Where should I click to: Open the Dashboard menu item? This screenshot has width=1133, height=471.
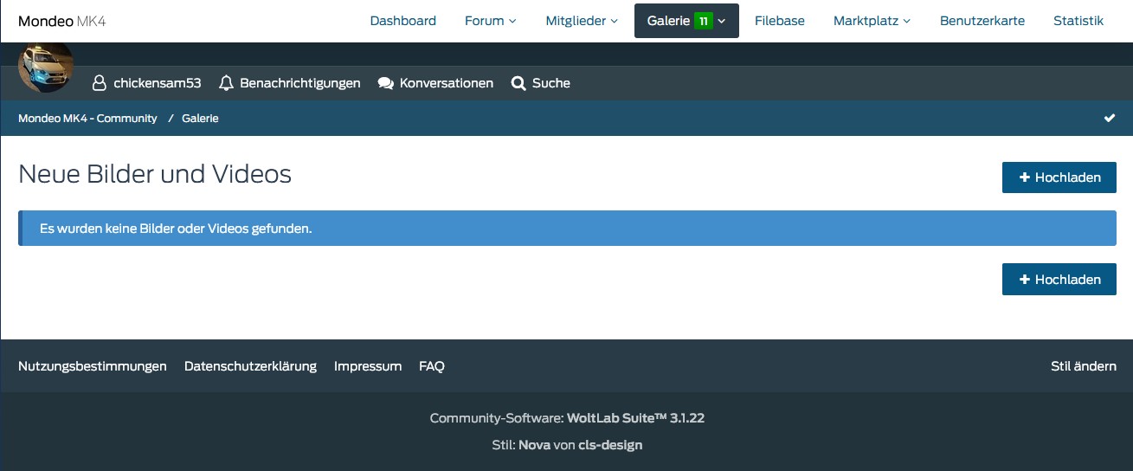[402, 21]
